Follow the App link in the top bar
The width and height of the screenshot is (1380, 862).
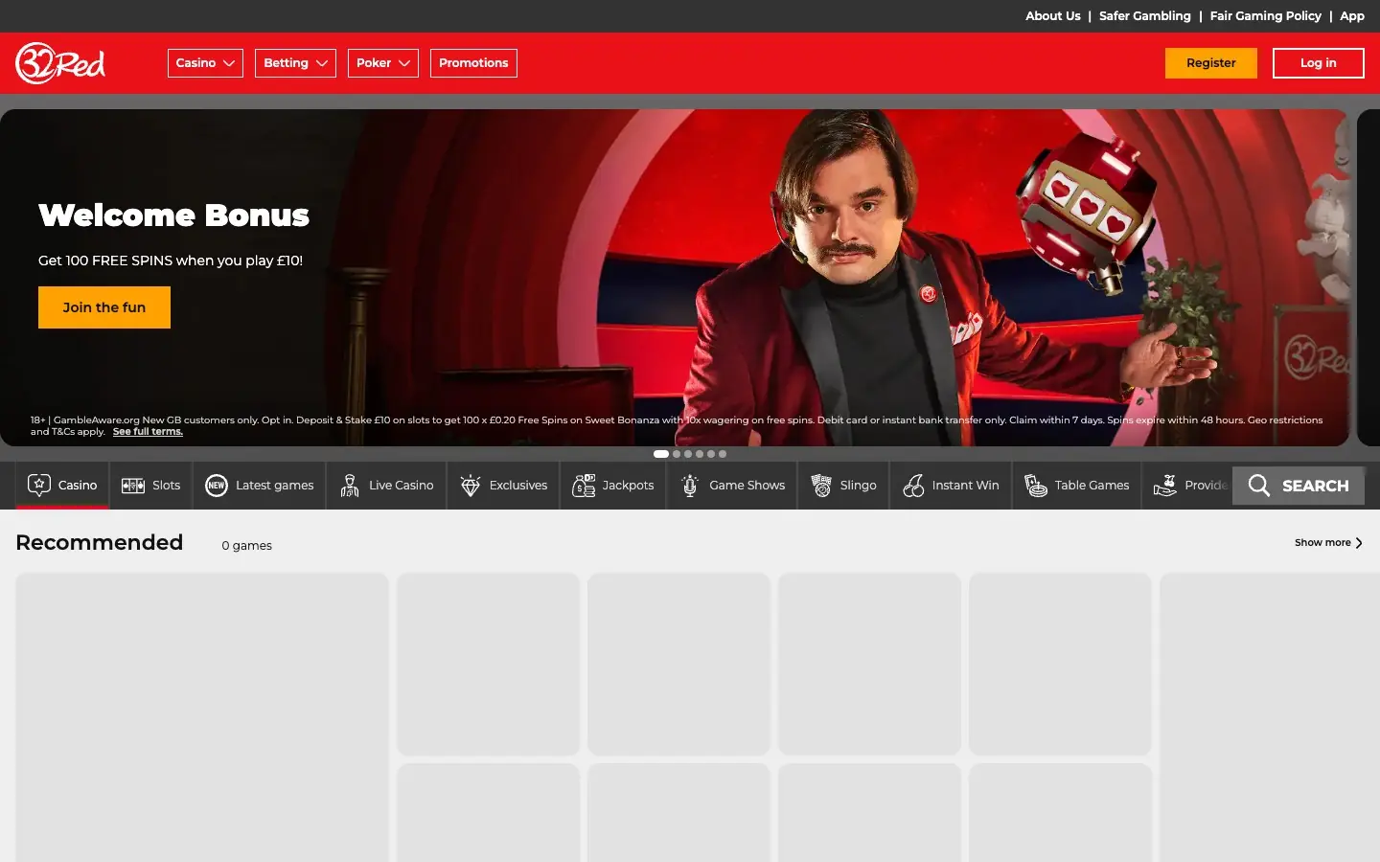1352,16
